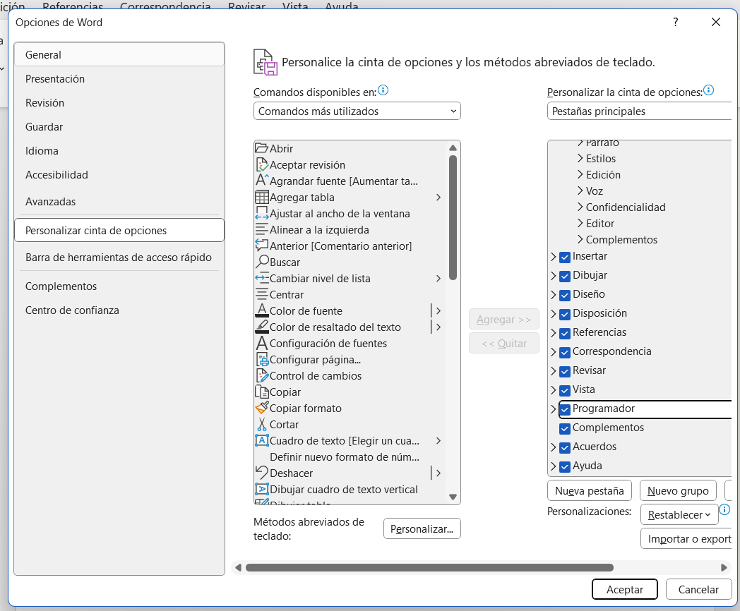Disable the Correspondencia tab checkbox

(x=565, y=352)
